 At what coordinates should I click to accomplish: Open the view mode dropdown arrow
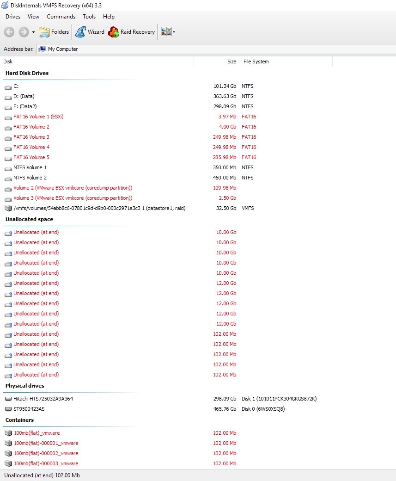(x=174, y=32)
